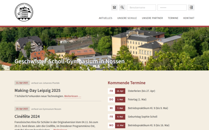The image size is (209, 130).
Task: Click the Kommende Termine heading
Action: click(x=127, y=83)
